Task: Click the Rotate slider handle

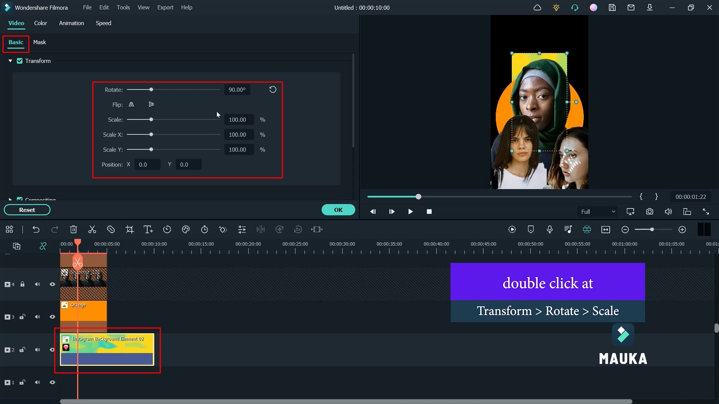Action: point(151,89)
